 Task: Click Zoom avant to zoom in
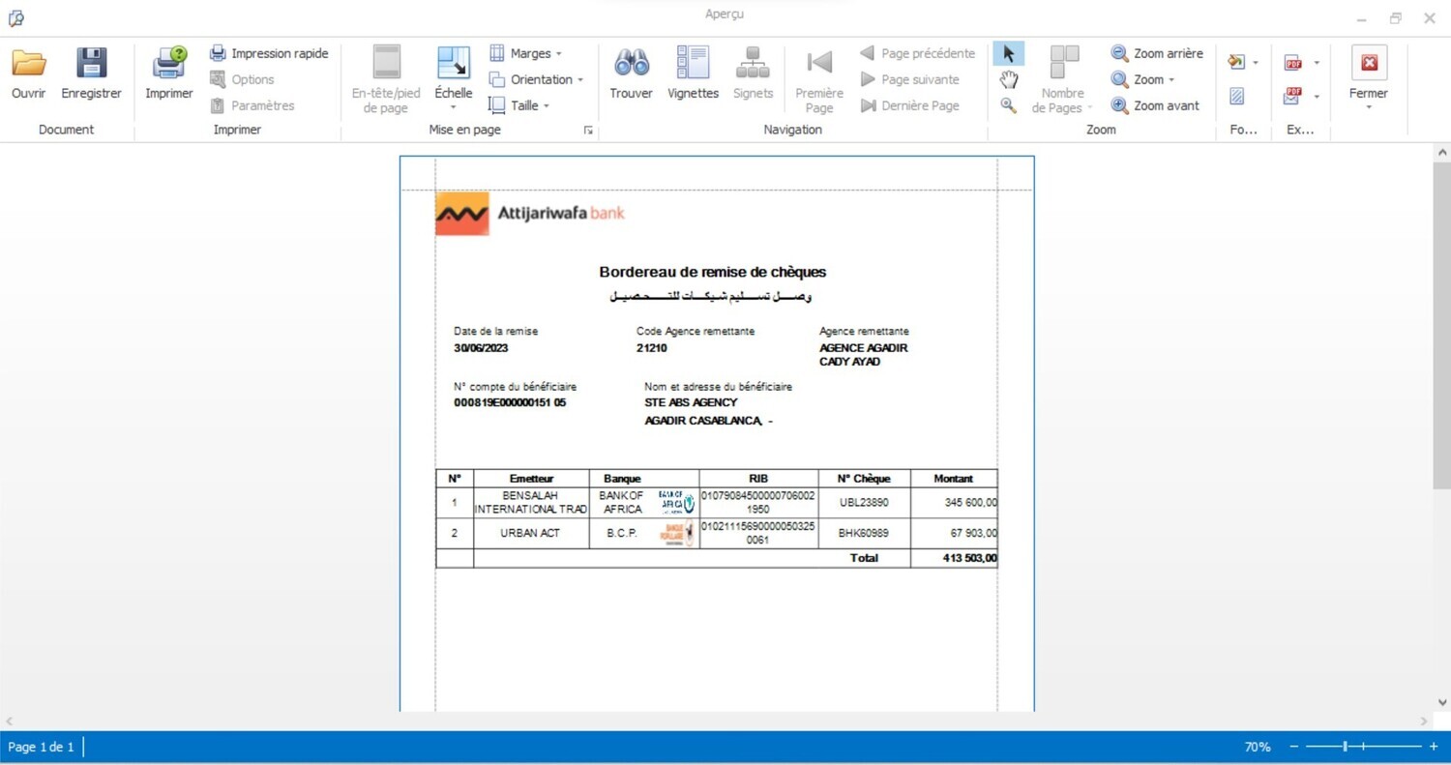1155,105
